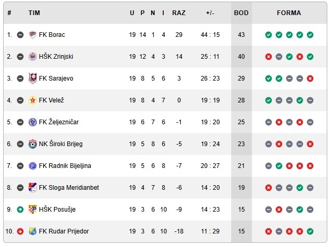
Task: Click FK Borac's first green form result
Action: click(269, 35)
